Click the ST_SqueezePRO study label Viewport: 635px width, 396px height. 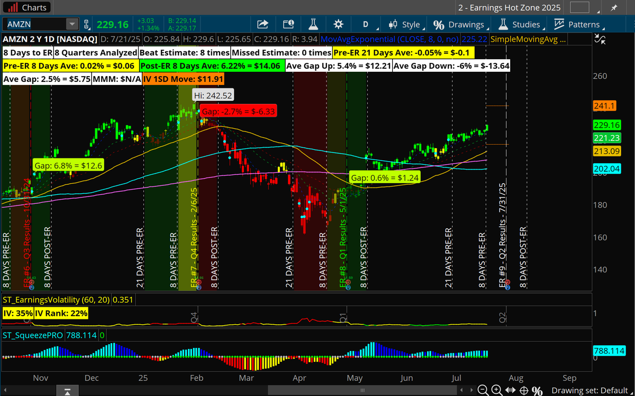[33, 335]
